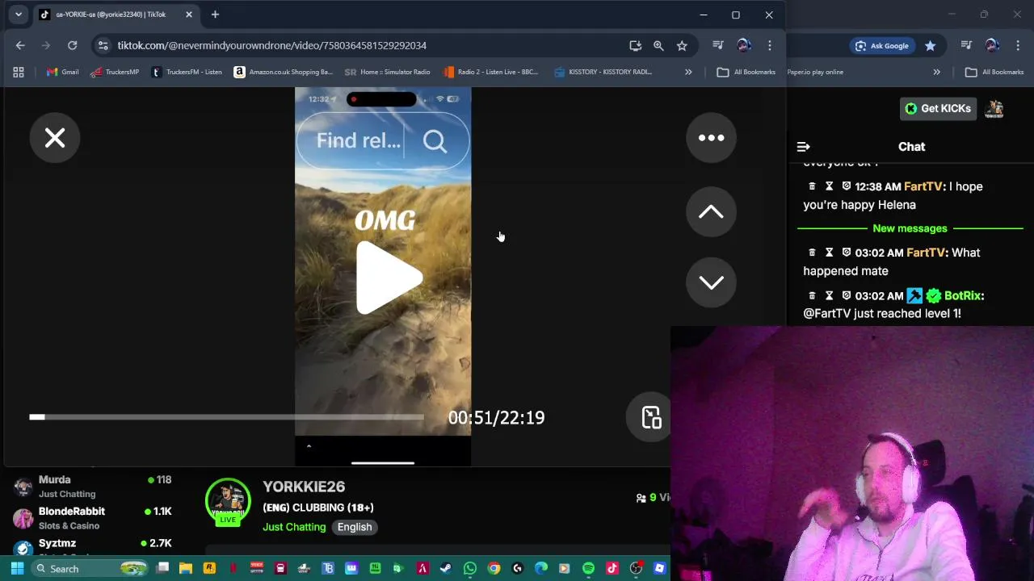Click the video progress bar track
The width and height of the screenshot is (1034, 581).
point(226,417)
